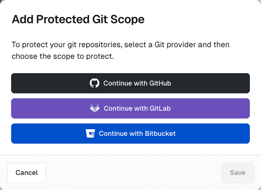Click the "Add Protected Git Scope" heading
261x190 pixels.
(78, 19)
